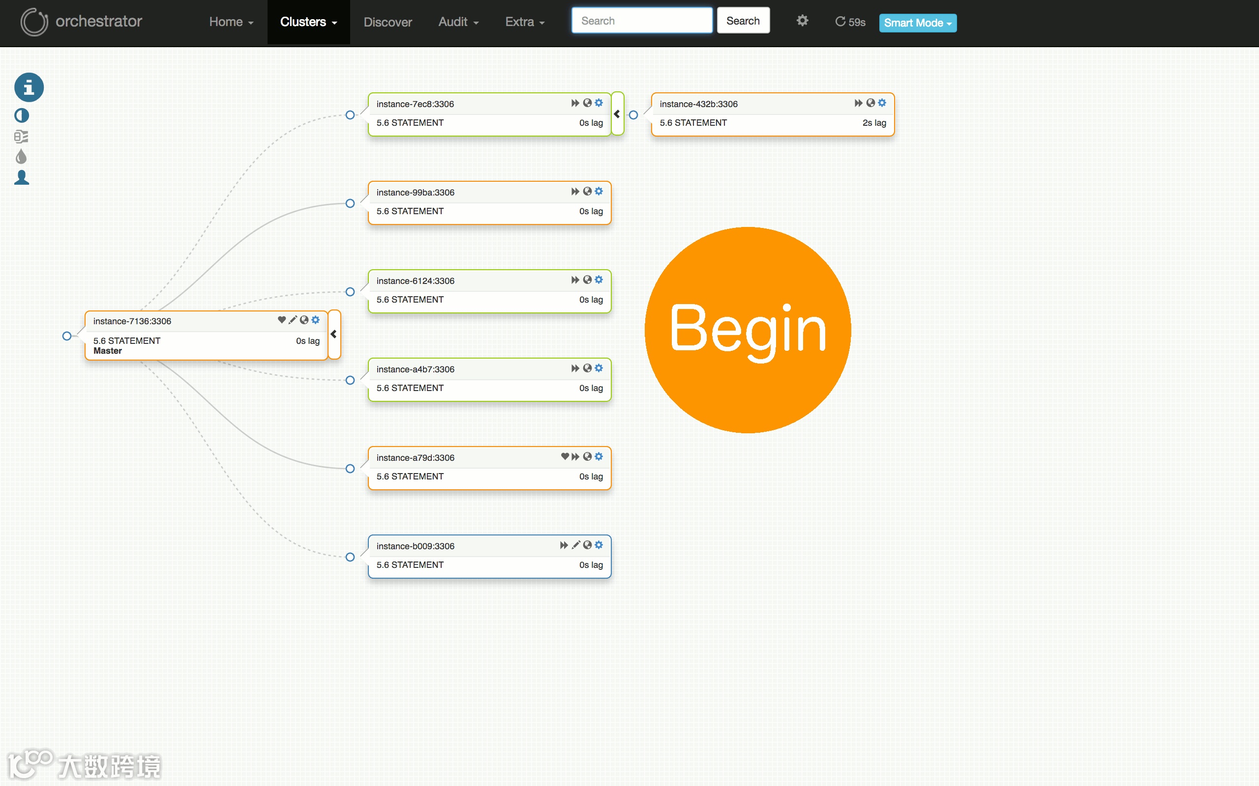Click globe icon on instance-432b

[870, 103]
